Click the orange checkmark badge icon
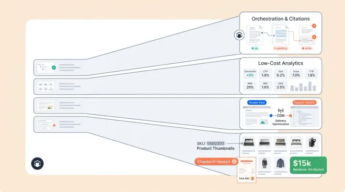 click(x=314, y=26)
